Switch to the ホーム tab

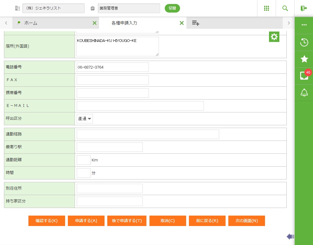[x=31, y=23]
